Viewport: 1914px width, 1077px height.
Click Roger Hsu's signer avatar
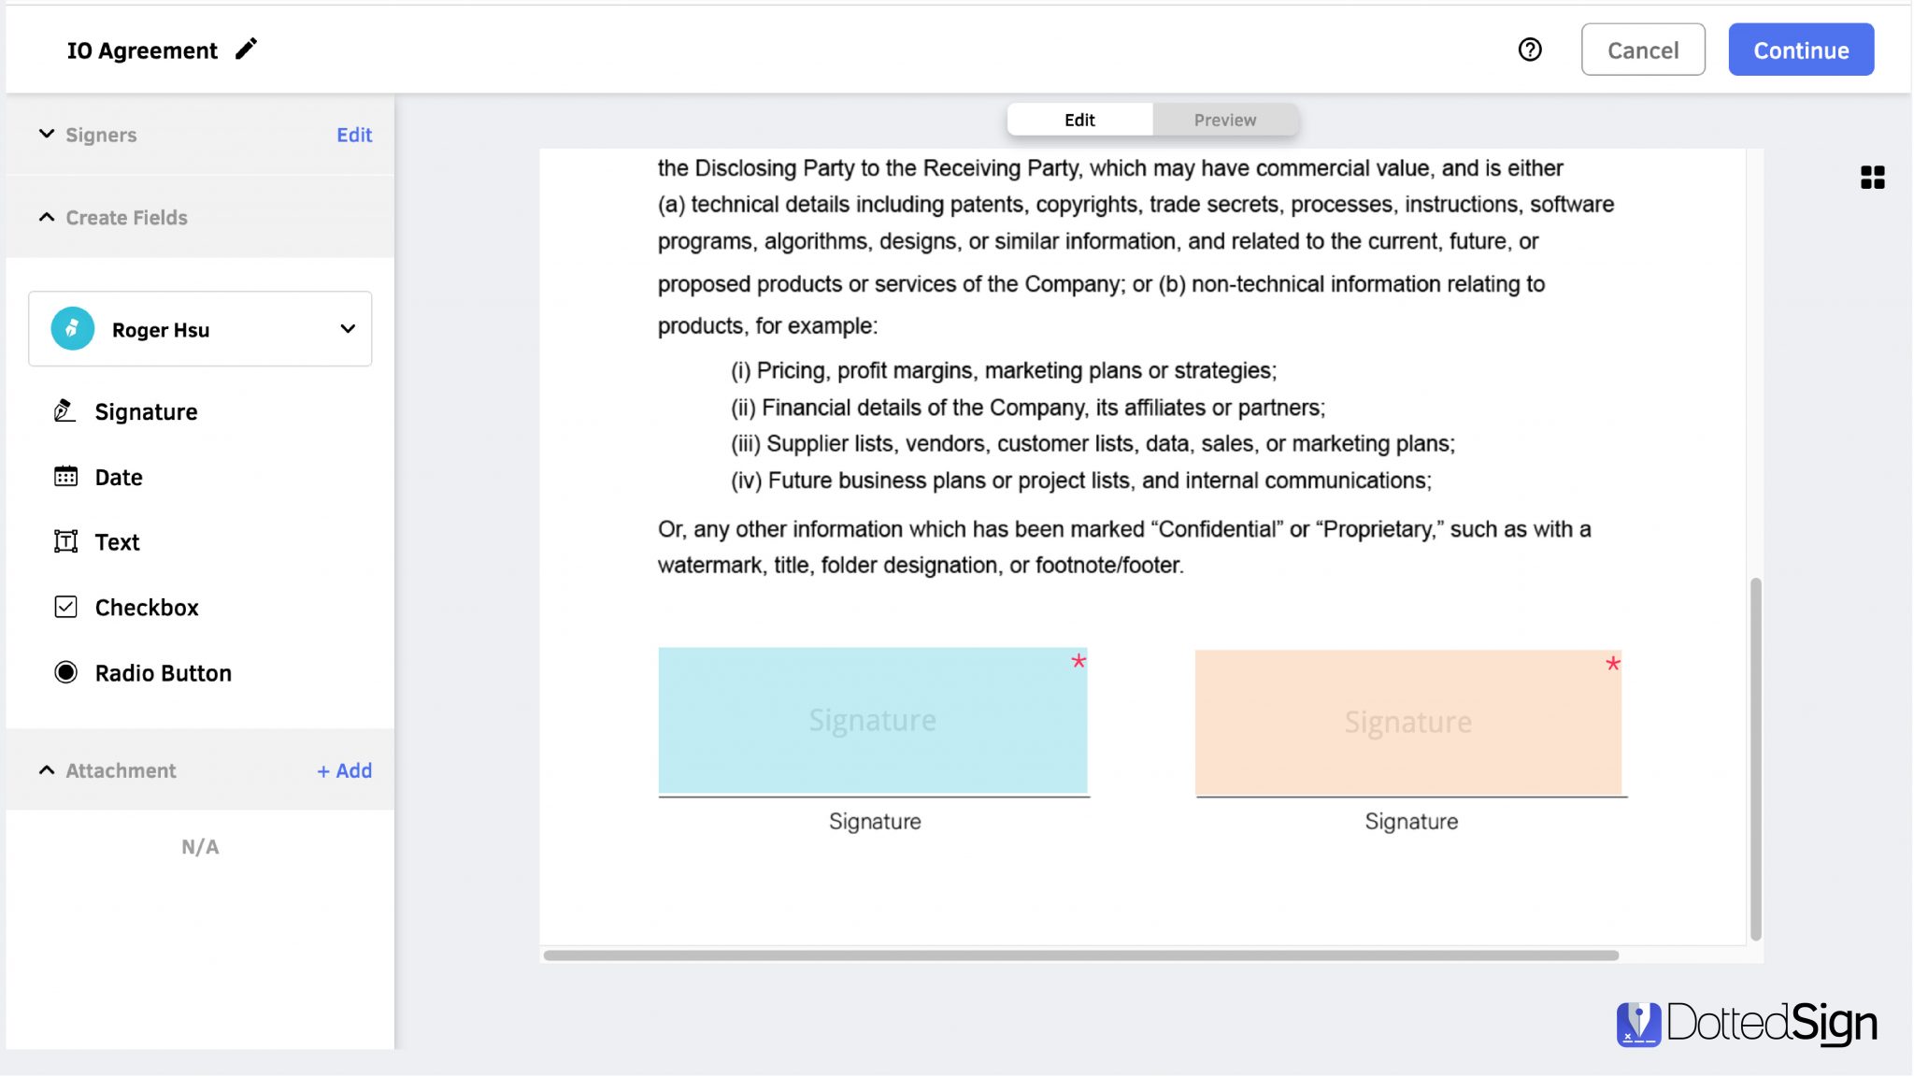[x=72, y=328]
